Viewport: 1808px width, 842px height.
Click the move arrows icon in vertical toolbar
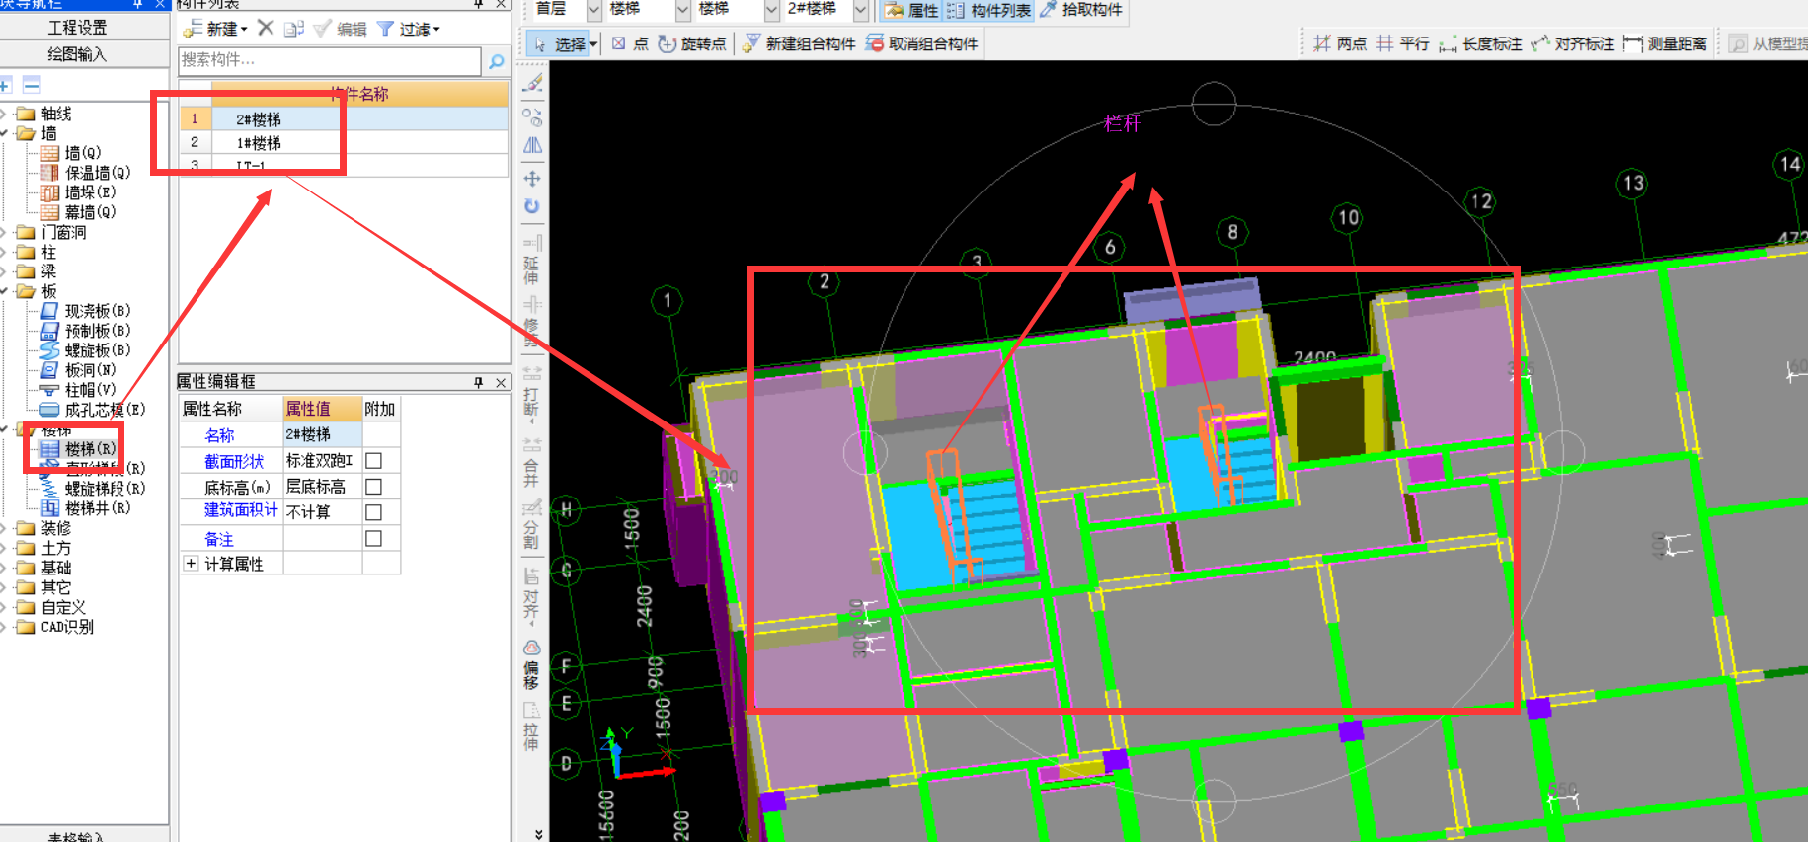tap(532, 179)
